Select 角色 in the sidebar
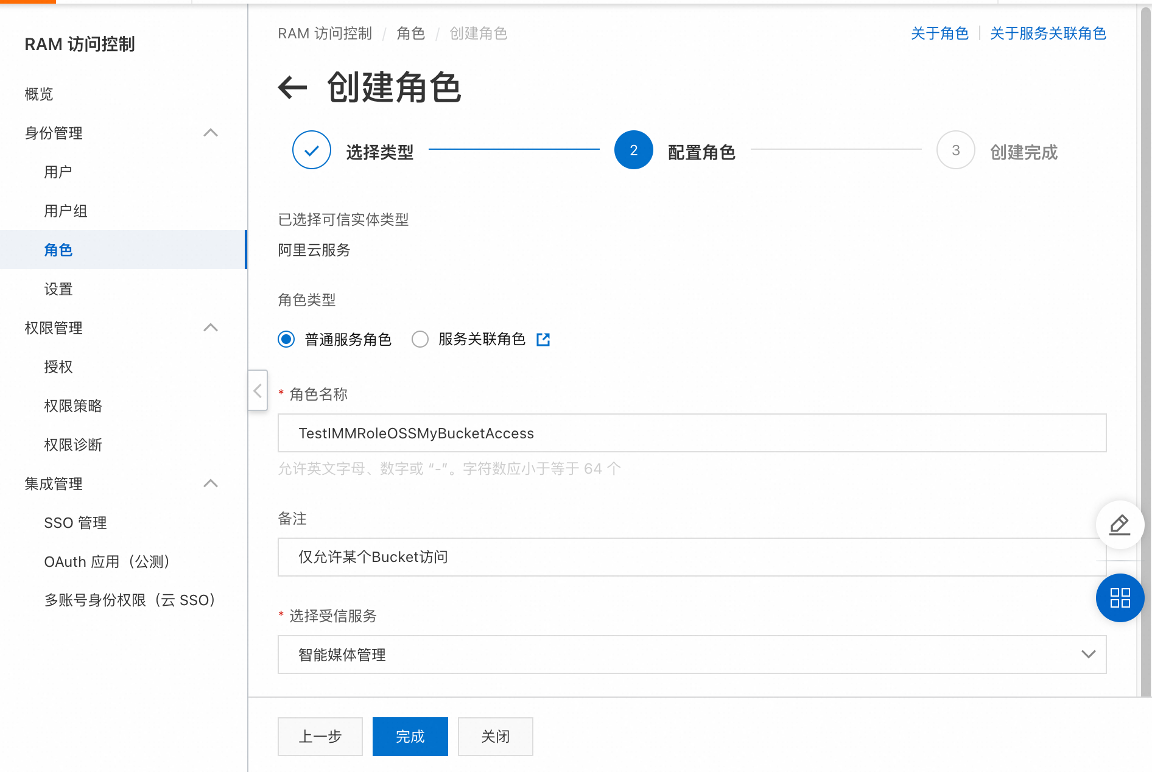 coord(123,250)
